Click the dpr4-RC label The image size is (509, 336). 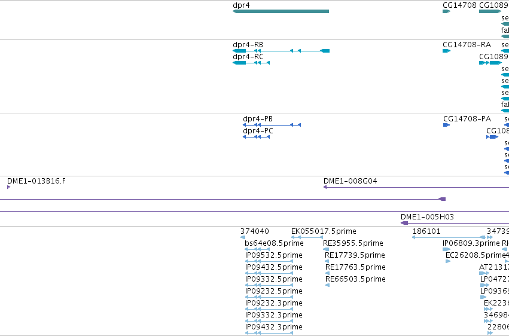pyautogui.click(x=248, y=56)
